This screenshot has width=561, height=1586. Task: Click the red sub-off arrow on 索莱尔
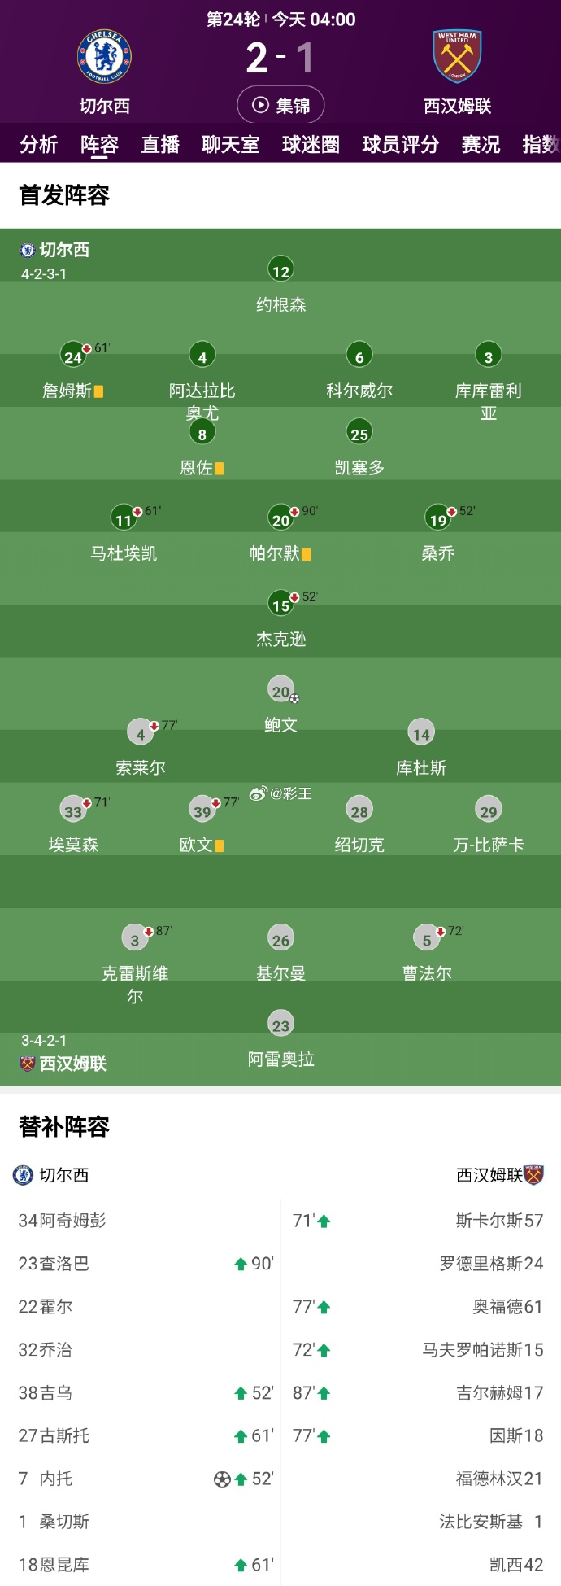[x=154, y=724]
